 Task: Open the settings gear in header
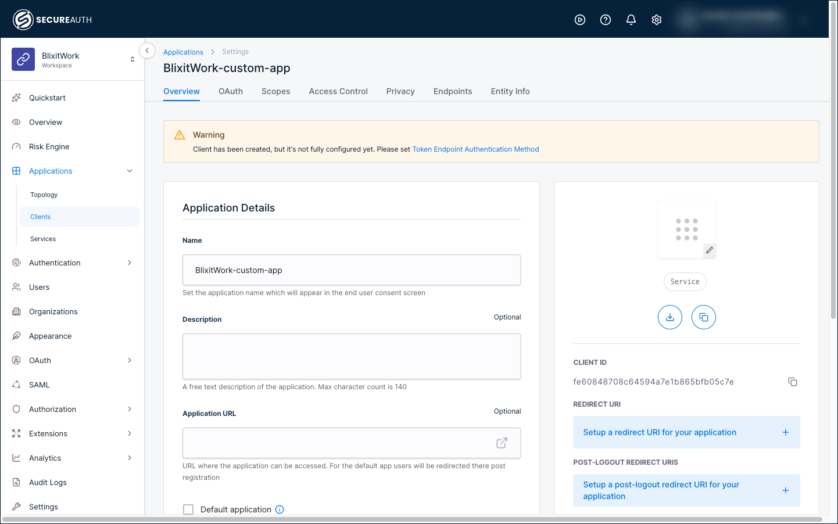[x=657, y=20]
